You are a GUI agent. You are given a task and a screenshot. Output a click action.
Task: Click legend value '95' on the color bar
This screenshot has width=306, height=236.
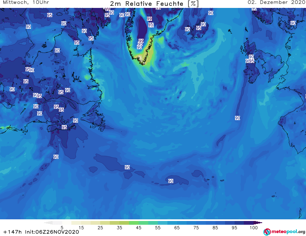point(234,228)
